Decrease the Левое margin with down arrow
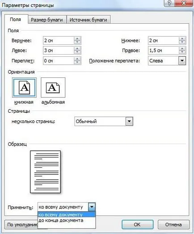This screenshot has height=234, width=194. click(x=77, y=52)
